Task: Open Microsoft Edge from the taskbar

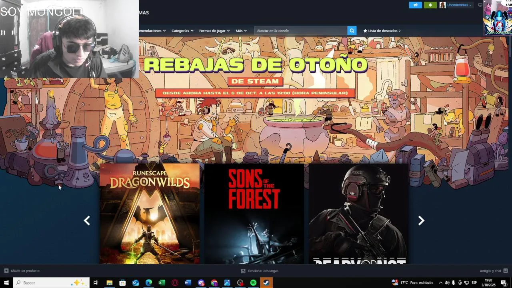Action: click(x=149, y=283)
